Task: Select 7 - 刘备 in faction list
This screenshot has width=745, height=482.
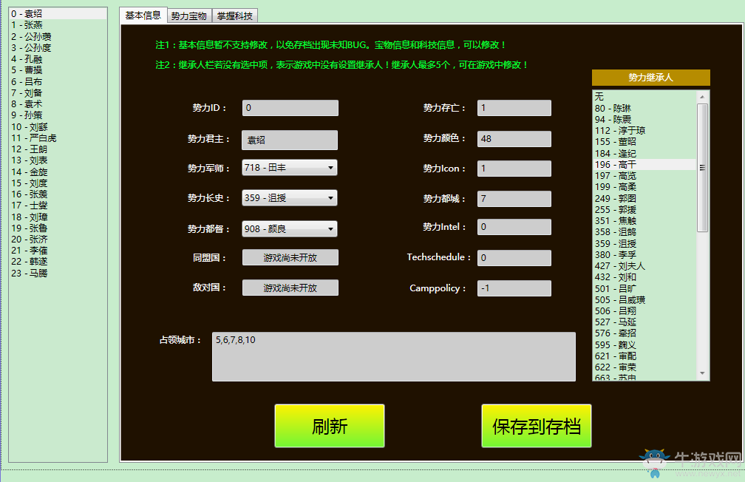Action: pyautogui.click(x=58, y=92)
